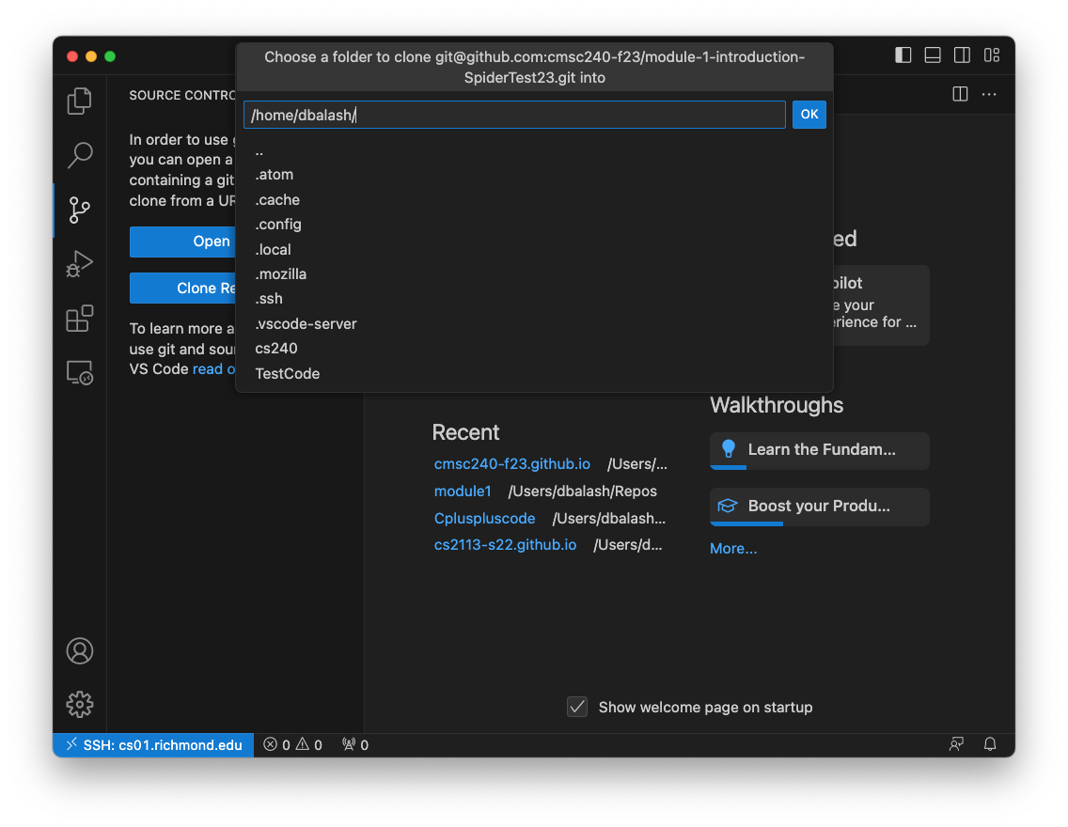This screenshot has width=1068, height=827.
Task: Toggle the bottom panel layout icon
Action: [933, 55]
